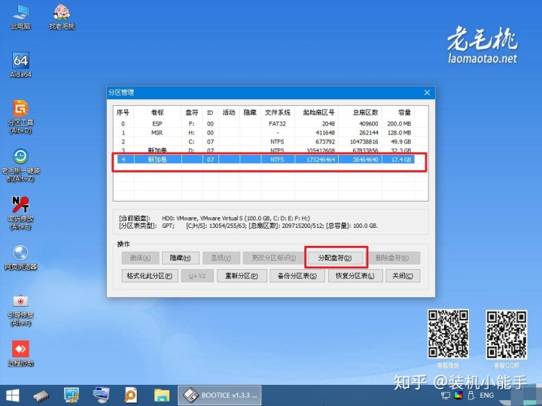Launch the 远程协助 desktop icon
Screen dimensions: 542x406
20,353
